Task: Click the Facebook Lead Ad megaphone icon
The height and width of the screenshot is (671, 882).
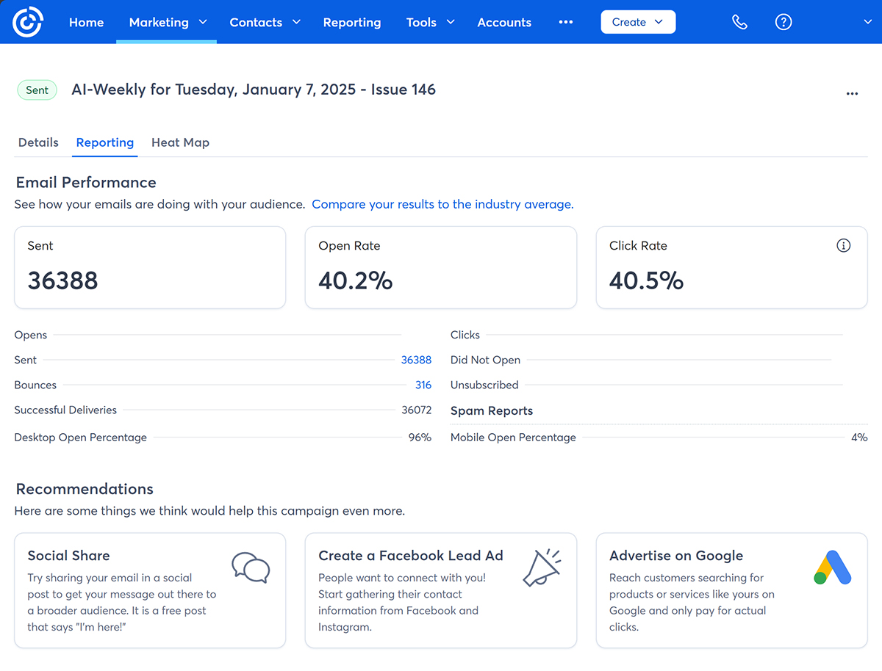Action: (542, 567)
